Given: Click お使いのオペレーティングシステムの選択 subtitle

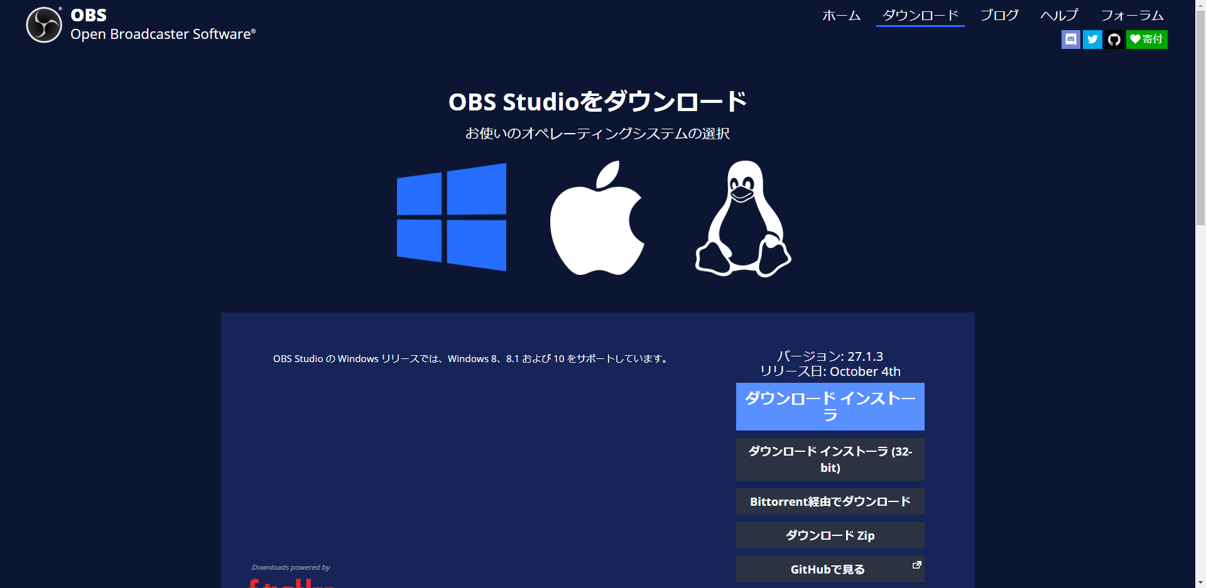Looking at the screenshot, I should (x=597, y=134).
